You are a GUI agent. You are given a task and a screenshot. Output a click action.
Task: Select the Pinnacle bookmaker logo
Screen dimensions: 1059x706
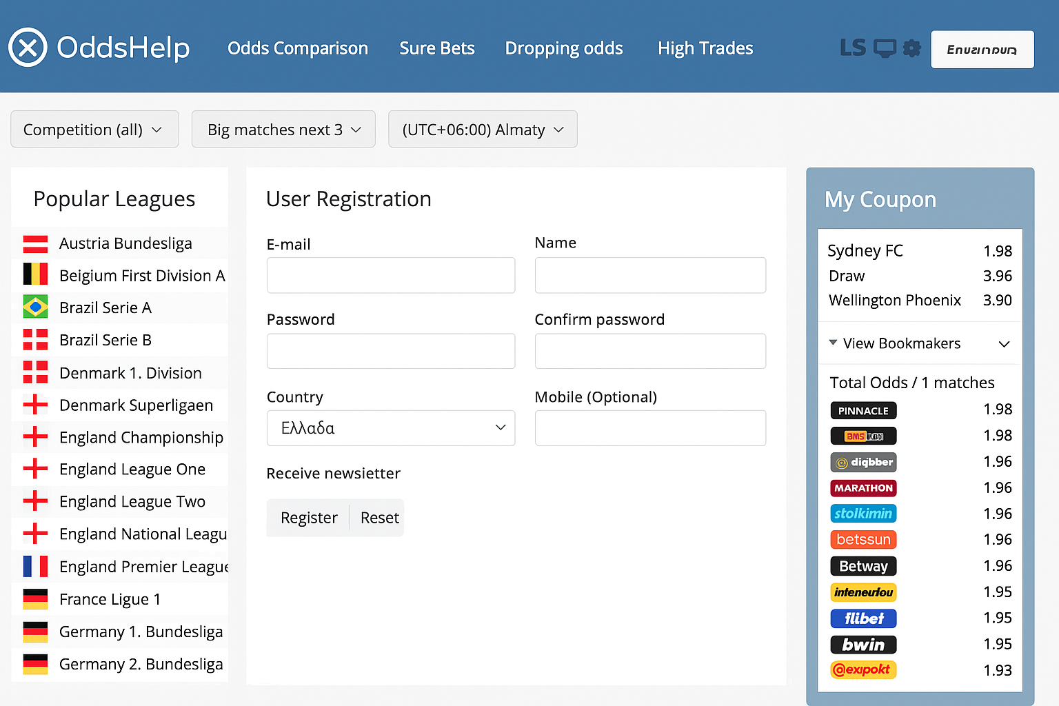point(863,410)
